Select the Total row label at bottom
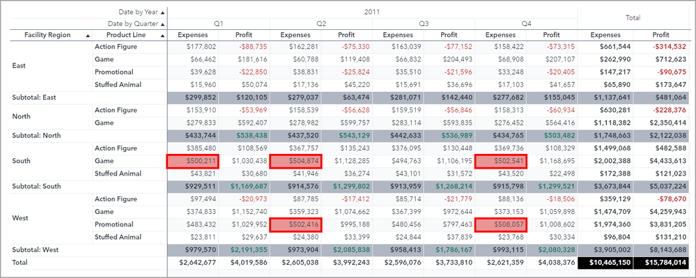The image size is (696, 278). [x=20, y=263]
